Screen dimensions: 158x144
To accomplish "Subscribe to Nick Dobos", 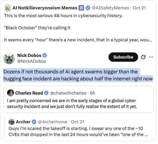I will (x=123, y=57).
